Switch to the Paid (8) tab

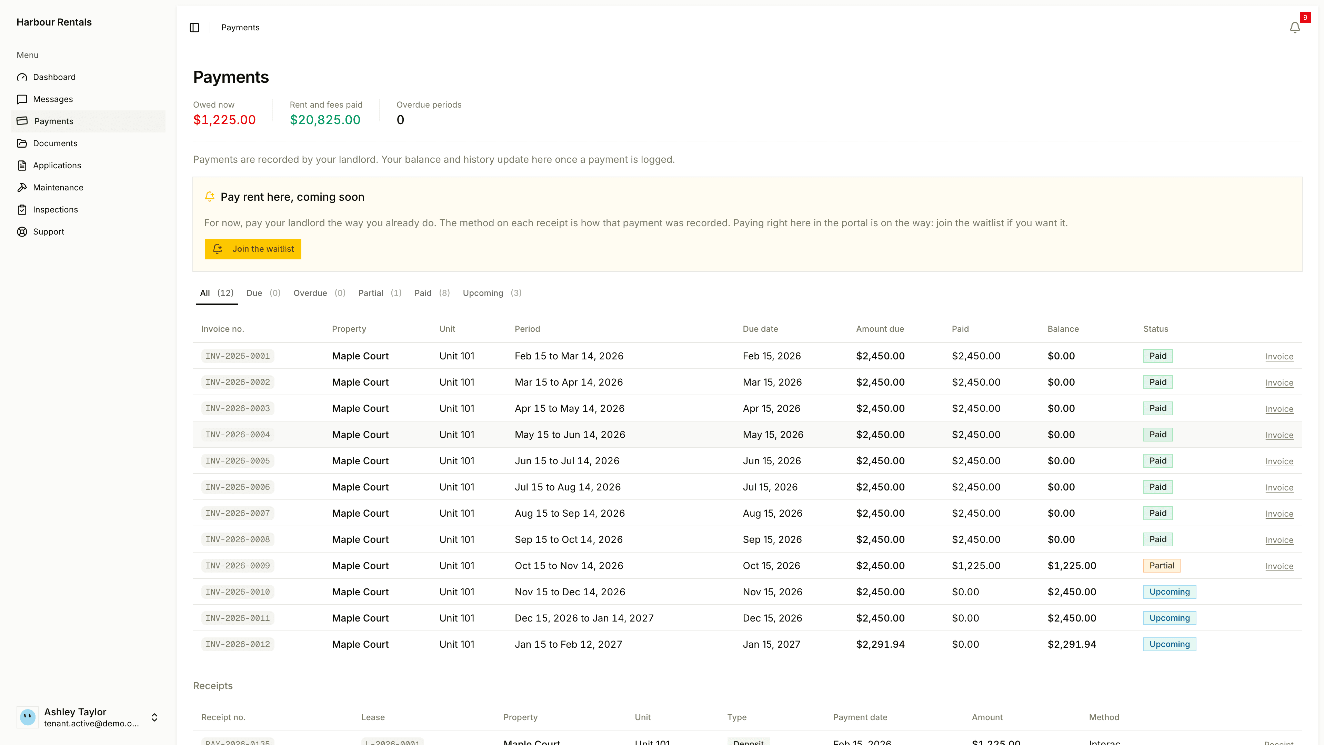click(x=432, y=293)
